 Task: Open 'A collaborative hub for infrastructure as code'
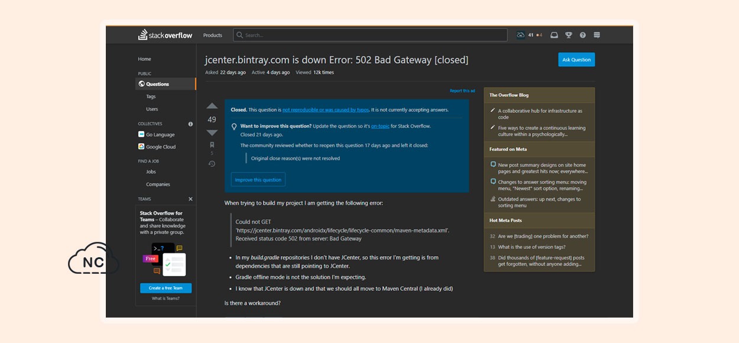point(540,114)
